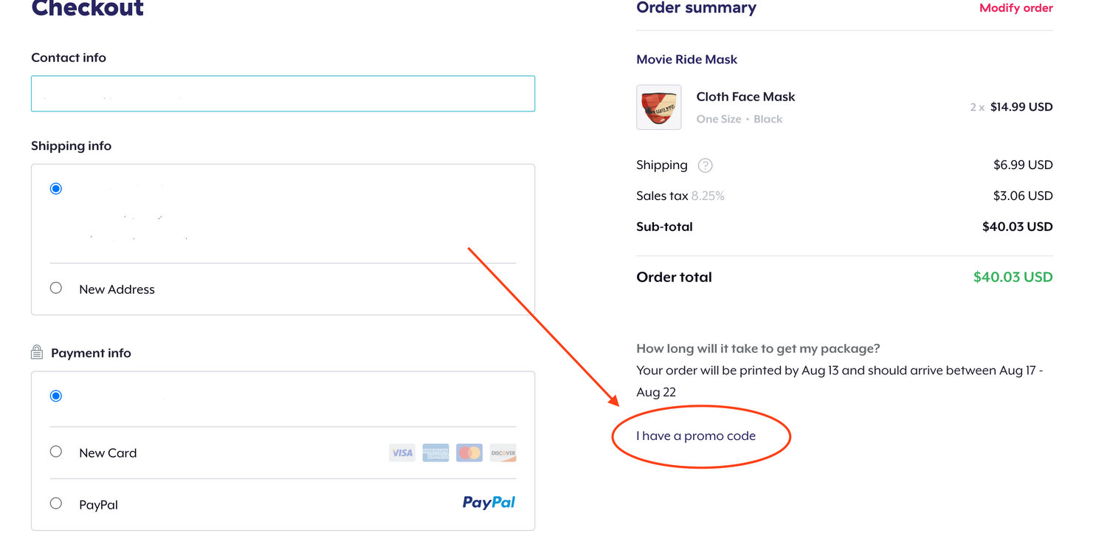1107x550 pixels.
Task: Click the PayPal logo
Action: tap(489, 503)
